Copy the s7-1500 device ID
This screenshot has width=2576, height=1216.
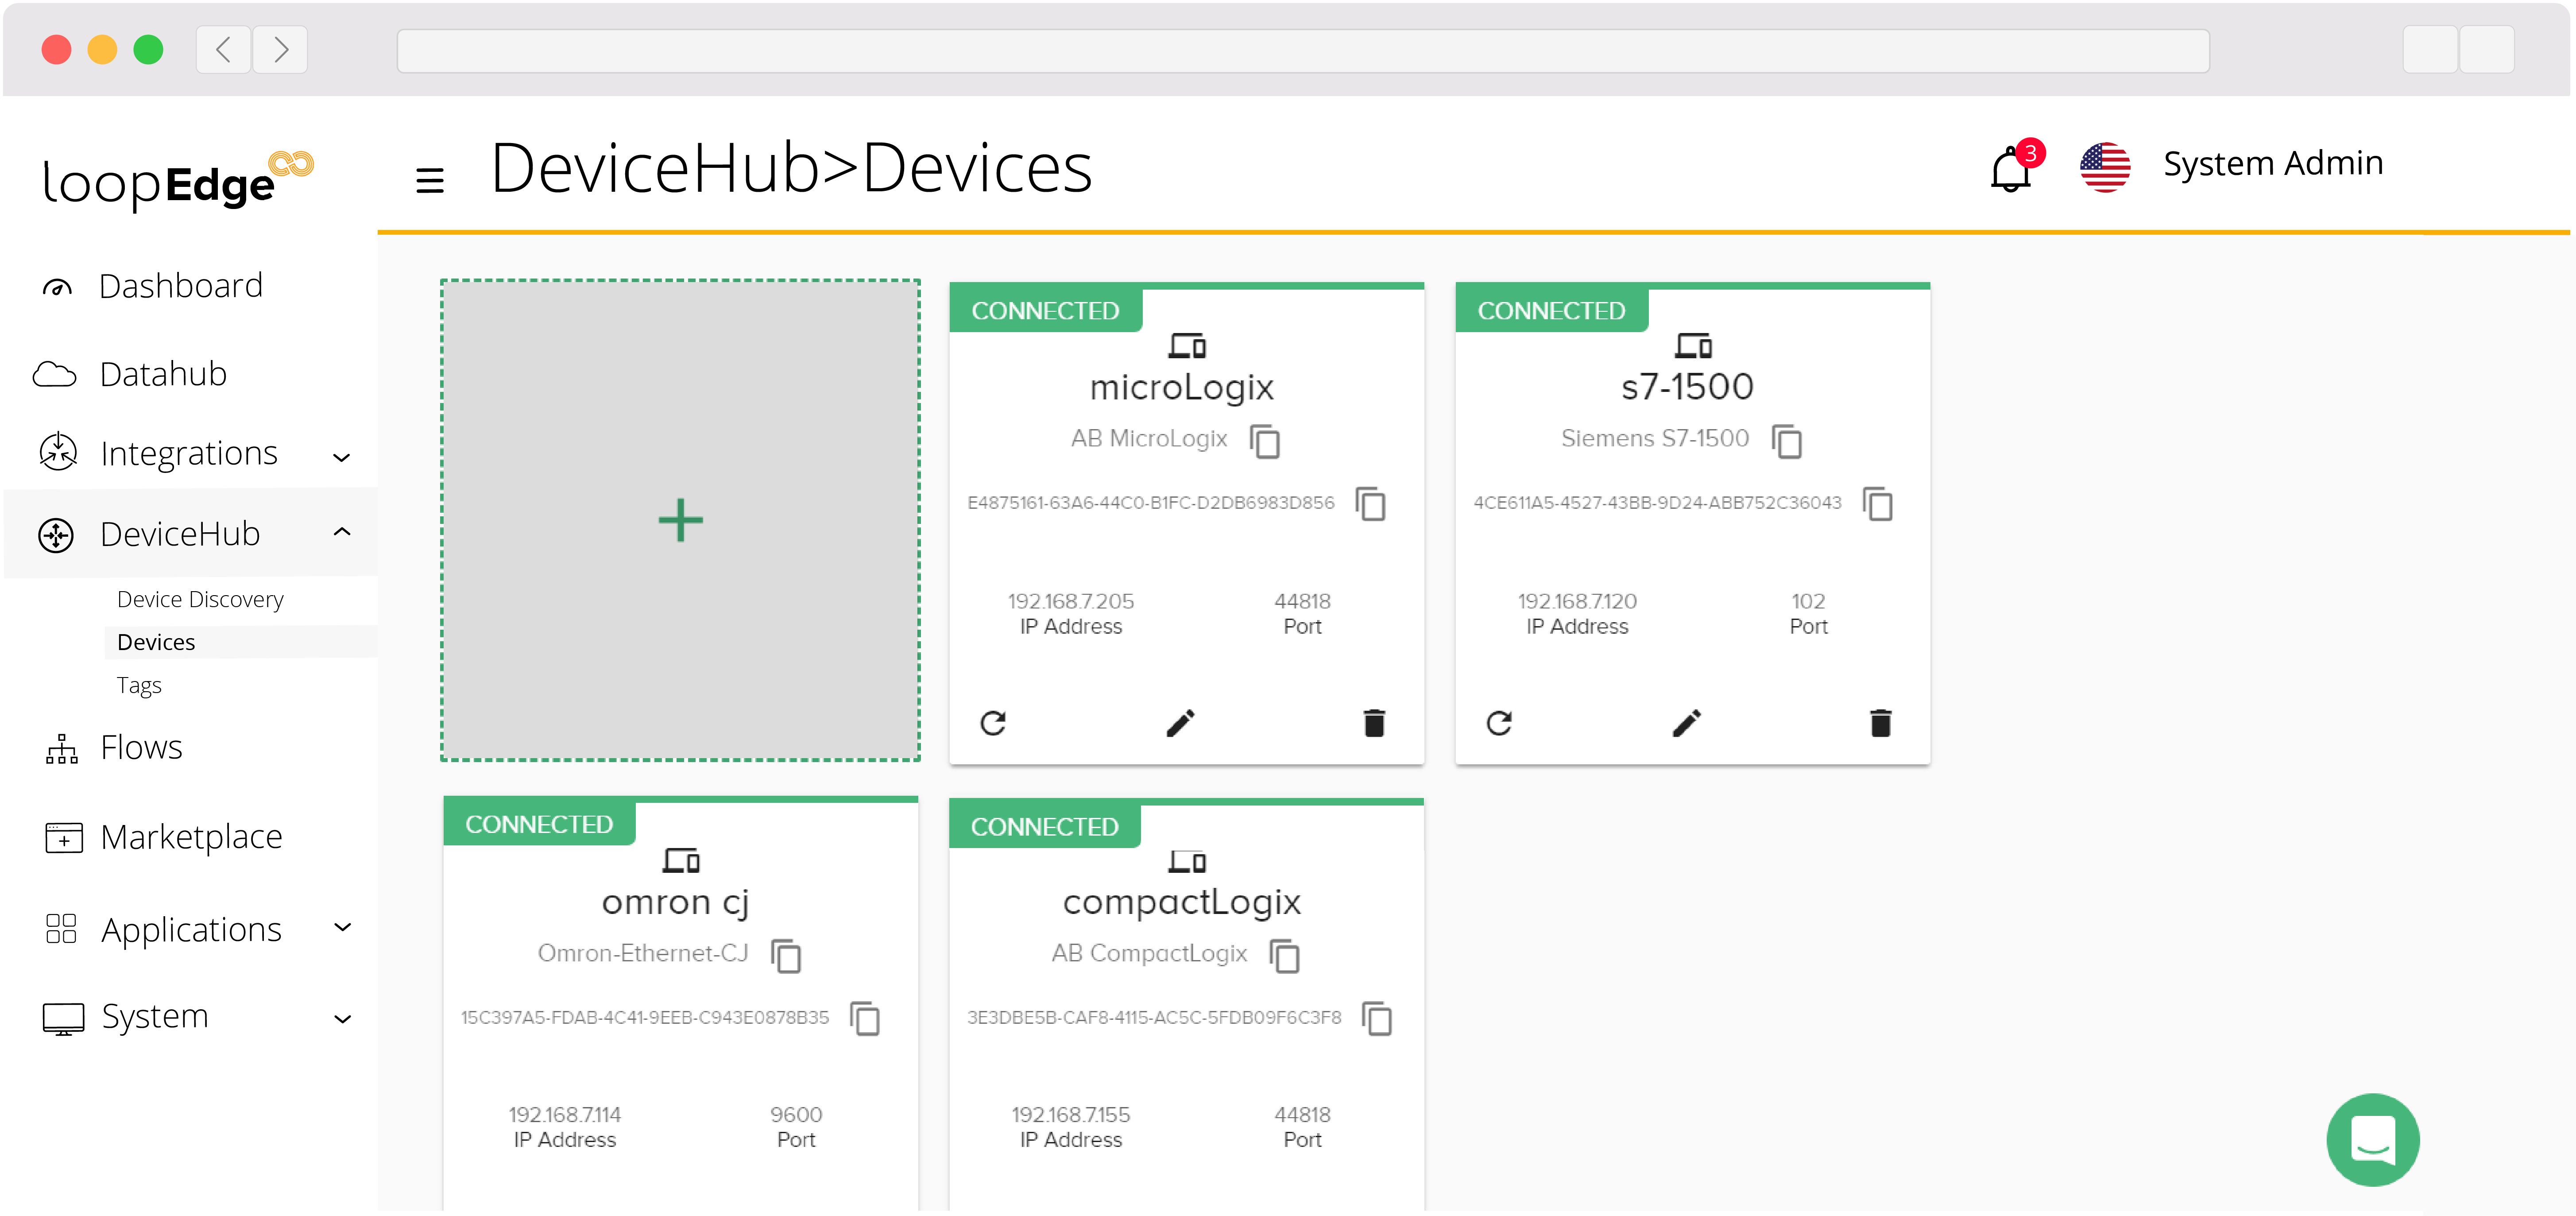tap(1878, 503)
